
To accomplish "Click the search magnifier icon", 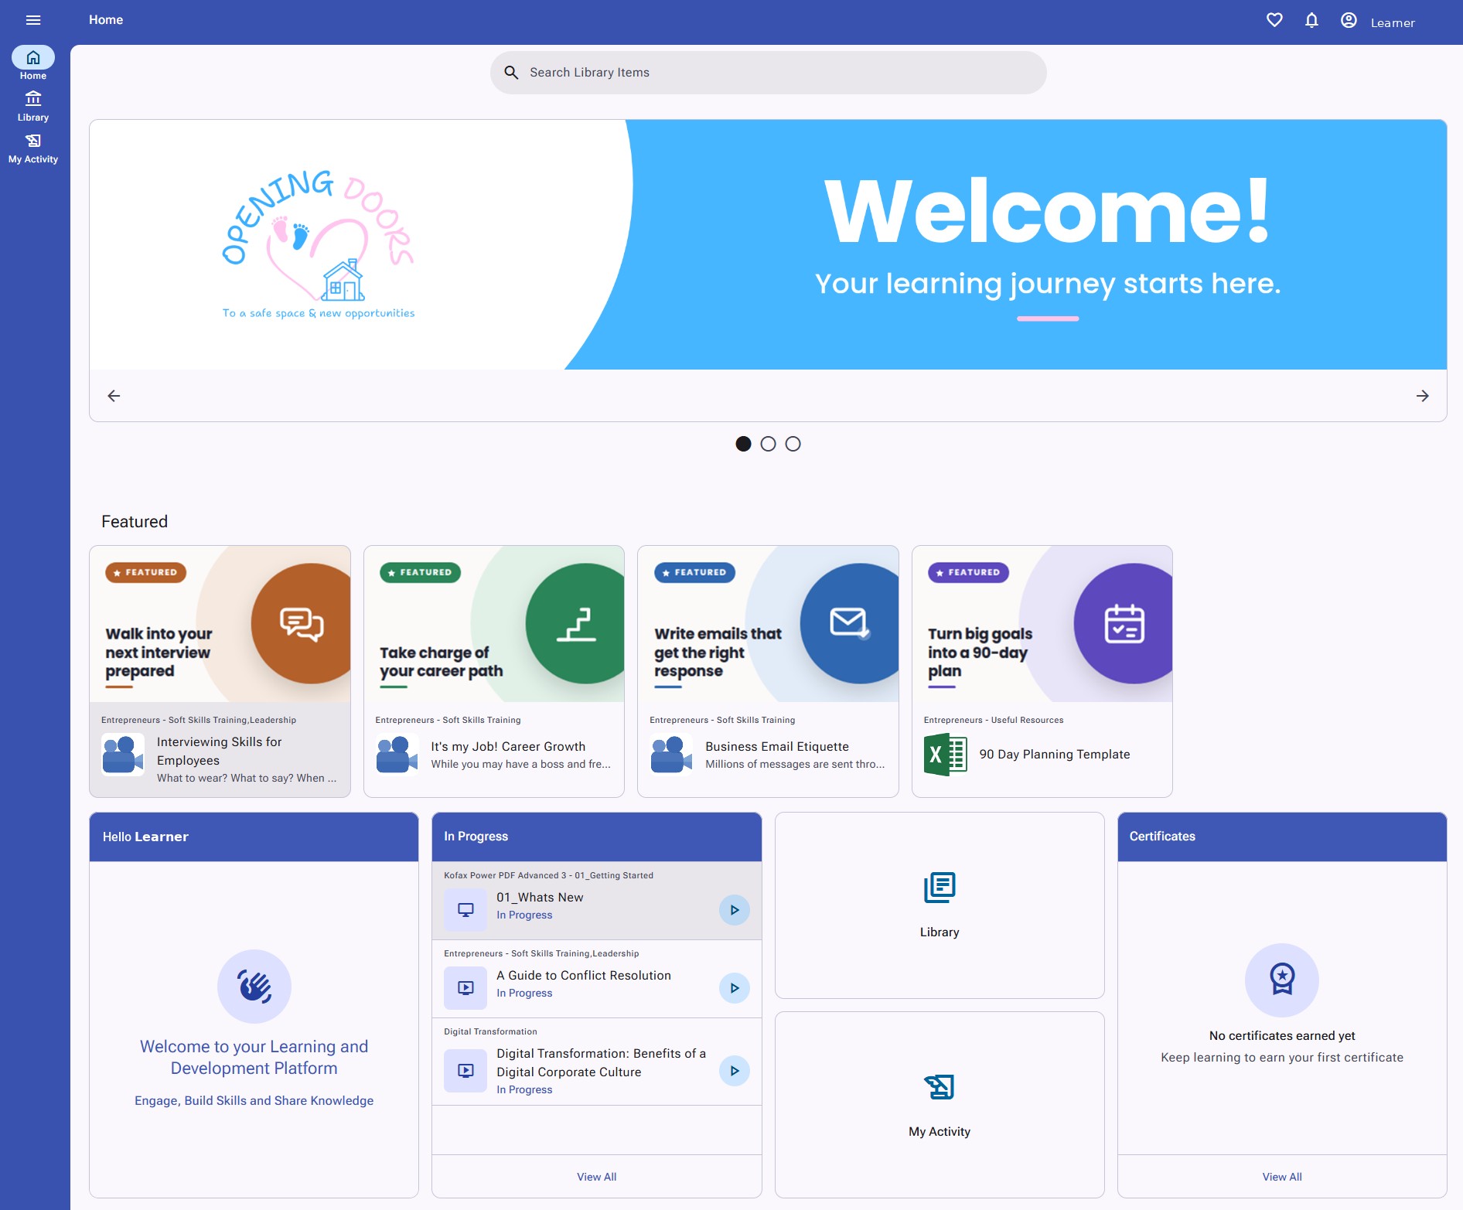I will (511, 73).
